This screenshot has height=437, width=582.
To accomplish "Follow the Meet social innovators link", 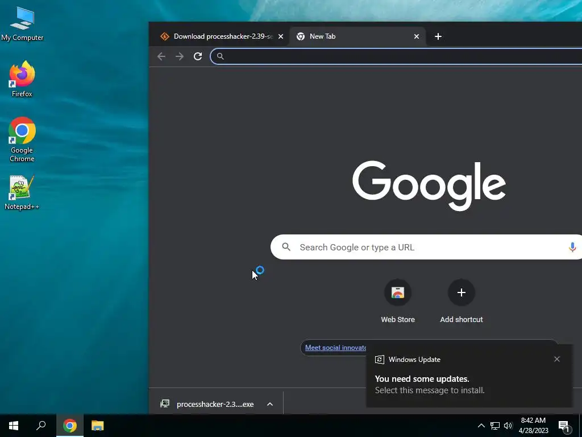I will pos(335,348).
